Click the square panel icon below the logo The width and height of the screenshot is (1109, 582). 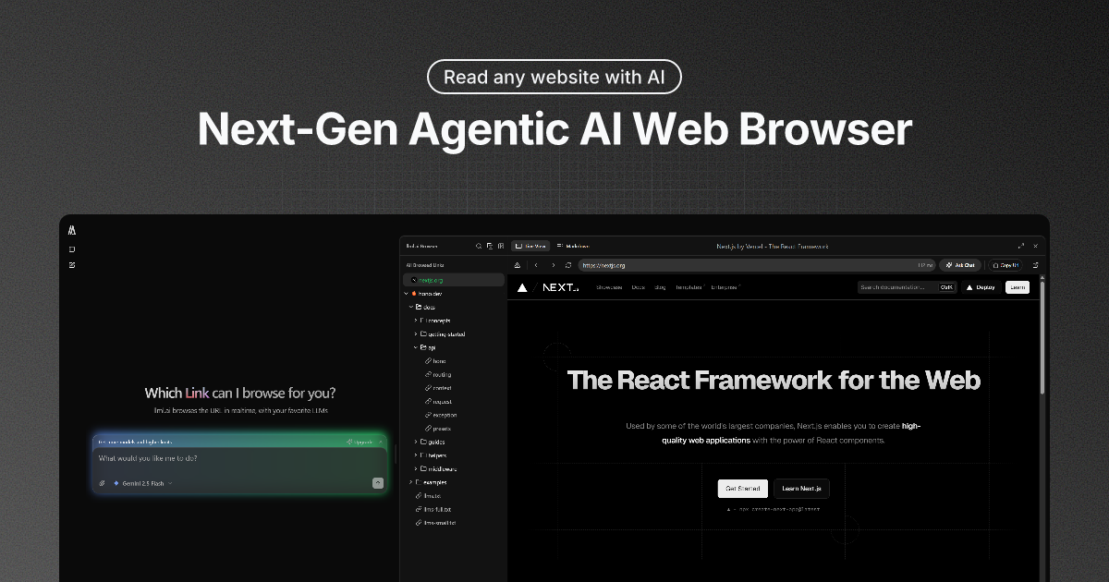72,249
